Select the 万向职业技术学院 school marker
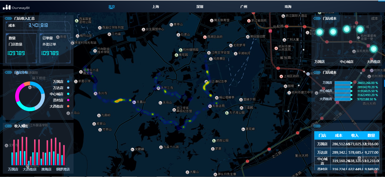 [95, 51]
